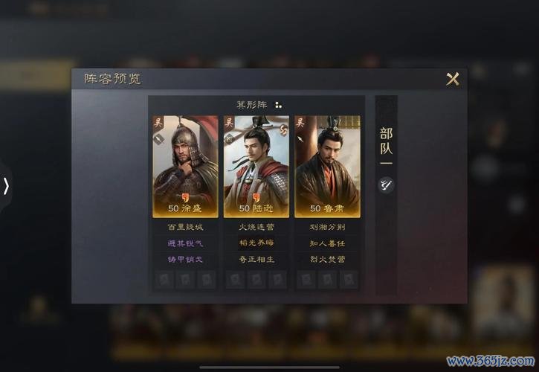Click the arms icon on 徐盛's card
The width and height of the screenshot is (539, 372).
coord(159,139)
